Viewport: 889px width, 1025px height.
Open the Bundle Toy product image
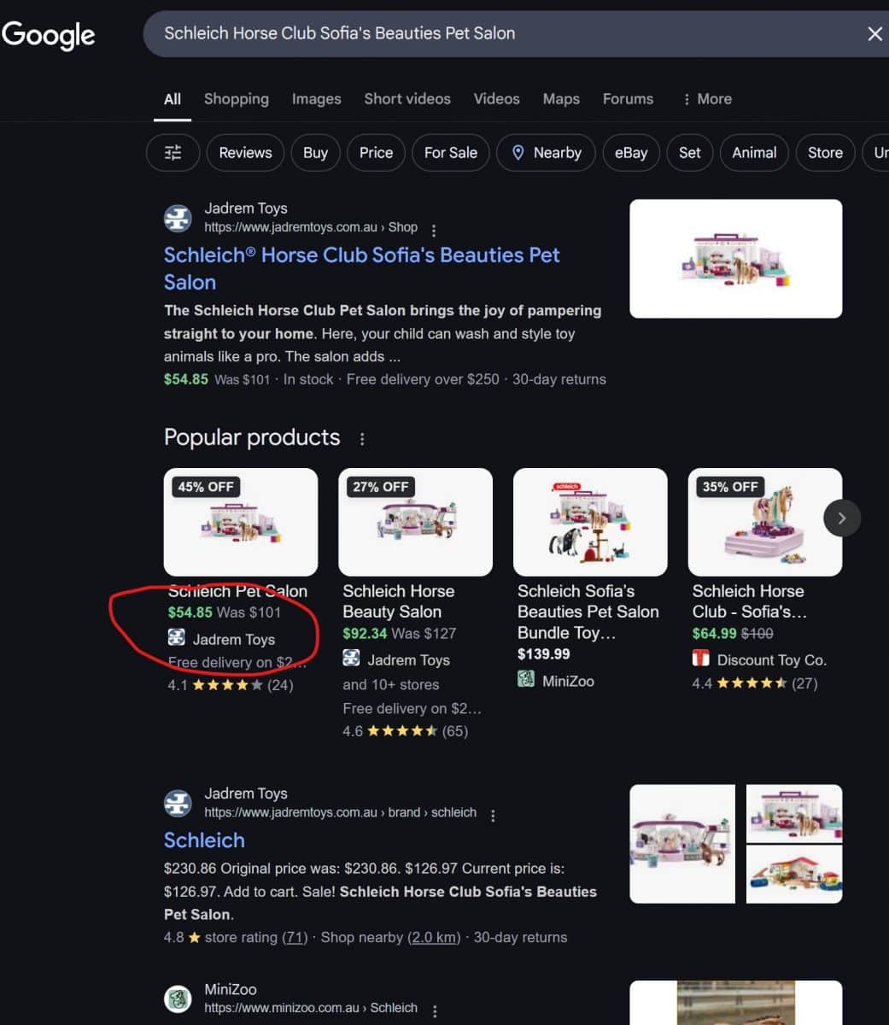pos(590,522)
